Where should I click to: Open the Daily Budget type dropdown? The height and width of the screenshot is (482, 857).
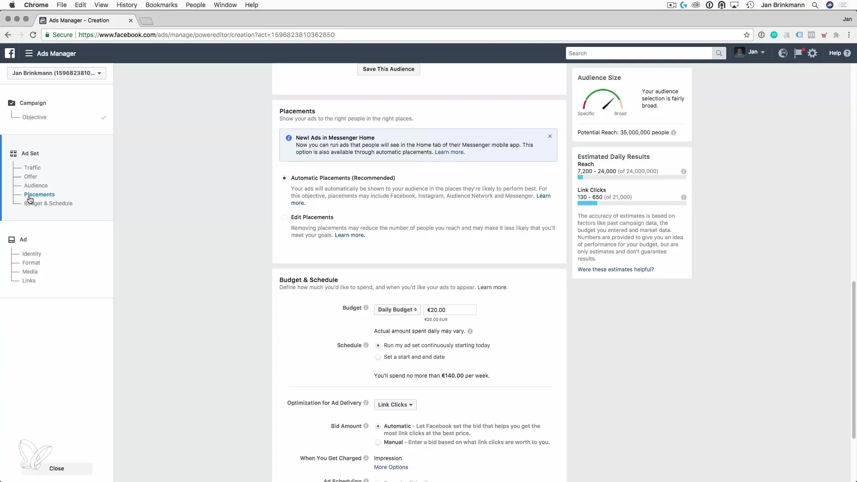tap(397, 310)
